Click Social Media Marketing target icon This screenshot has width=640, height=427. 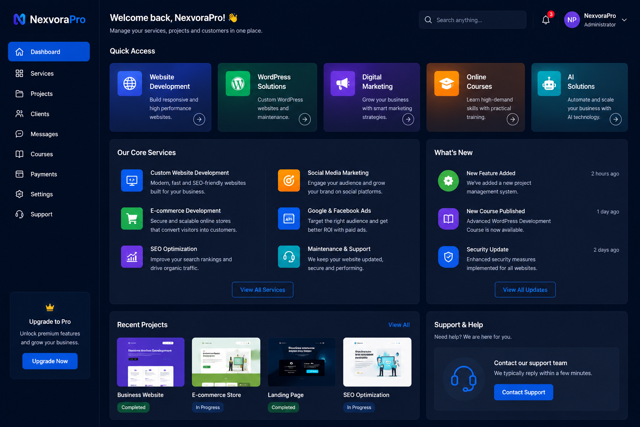(x=289, y=181)
